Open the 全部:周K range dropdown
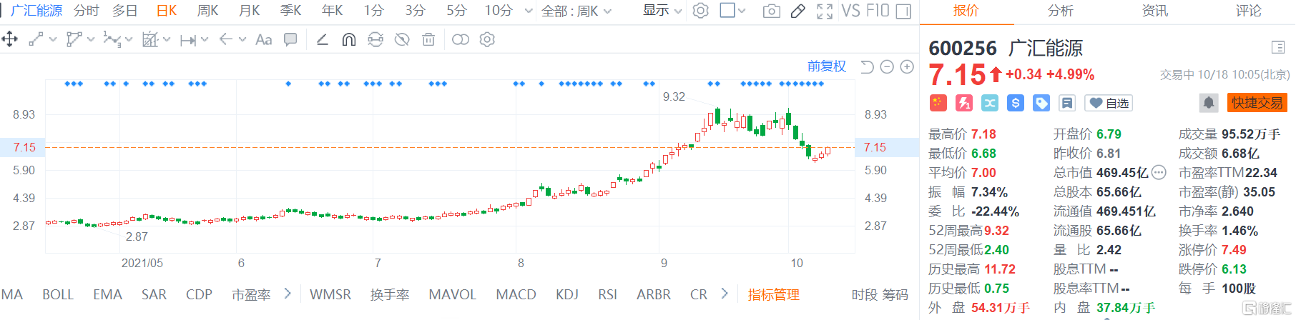Image resolution: width=1296 pixels, height=320 pixels. (576, 11)
